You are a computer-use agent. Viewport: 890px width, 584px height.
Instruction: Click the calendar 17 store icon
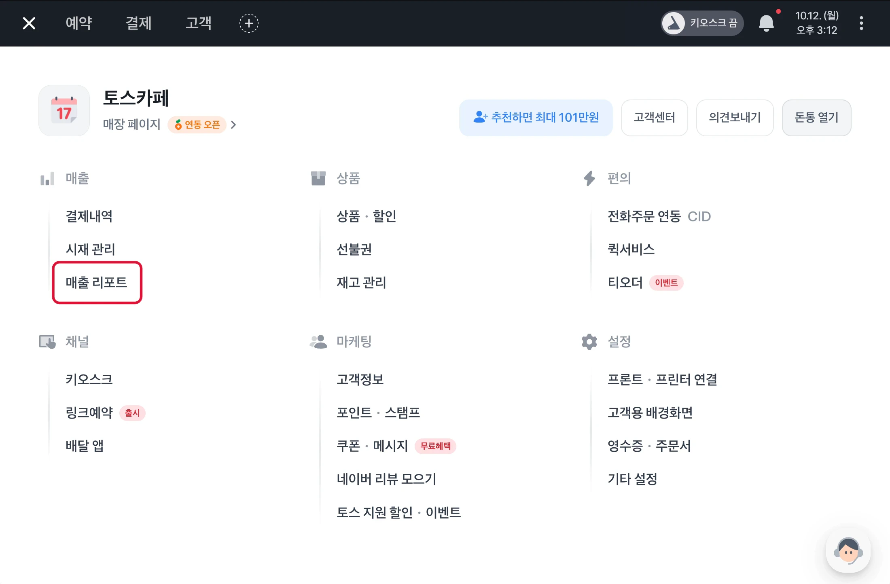point(64,110)
